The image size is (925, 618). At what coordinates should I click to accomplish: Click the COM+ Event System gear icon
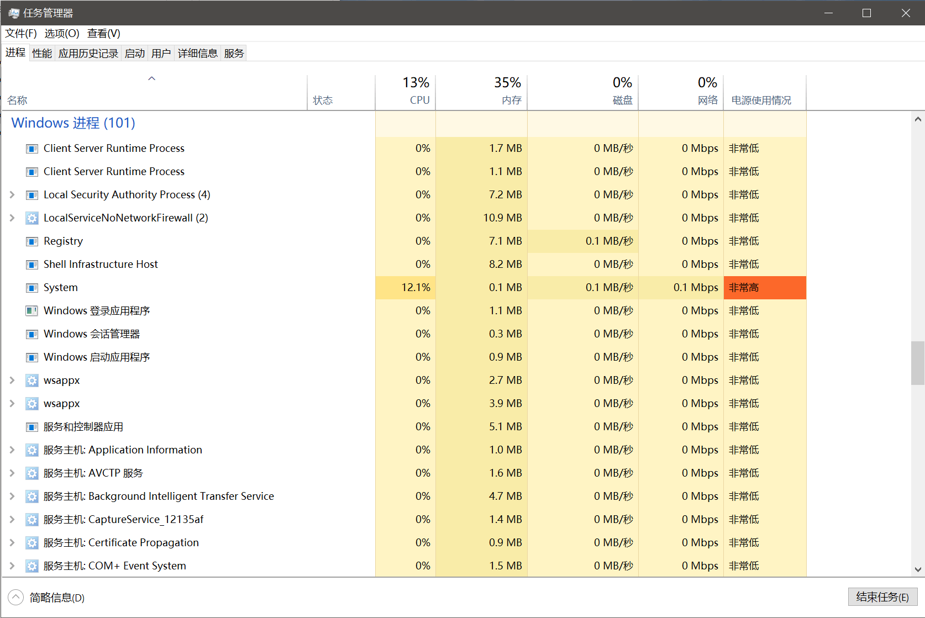click(x=32, y=566)
